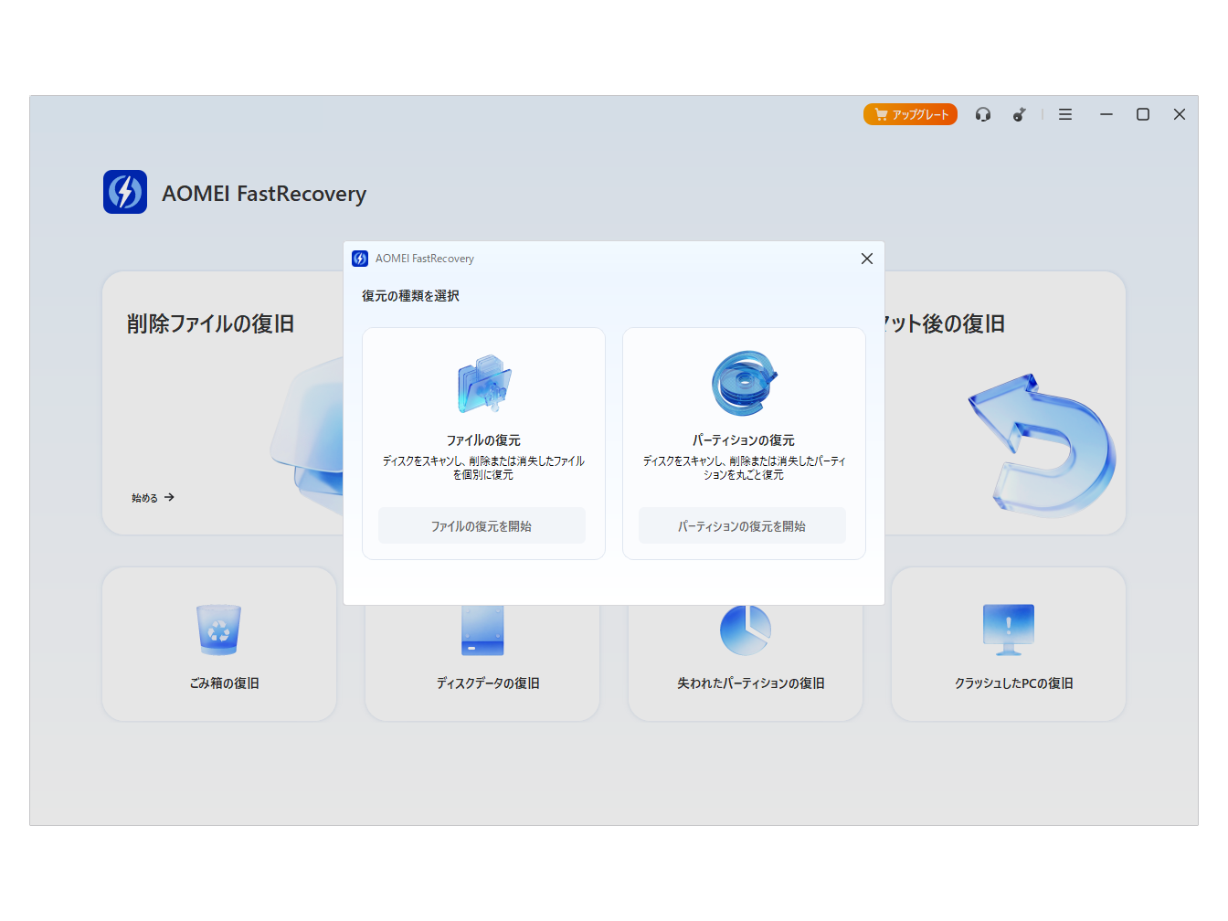The image size is (1228, 921).
Task: Open 削除ファイルの復旧 card heading
Action: pyautogui.click(x=210, y=323)
